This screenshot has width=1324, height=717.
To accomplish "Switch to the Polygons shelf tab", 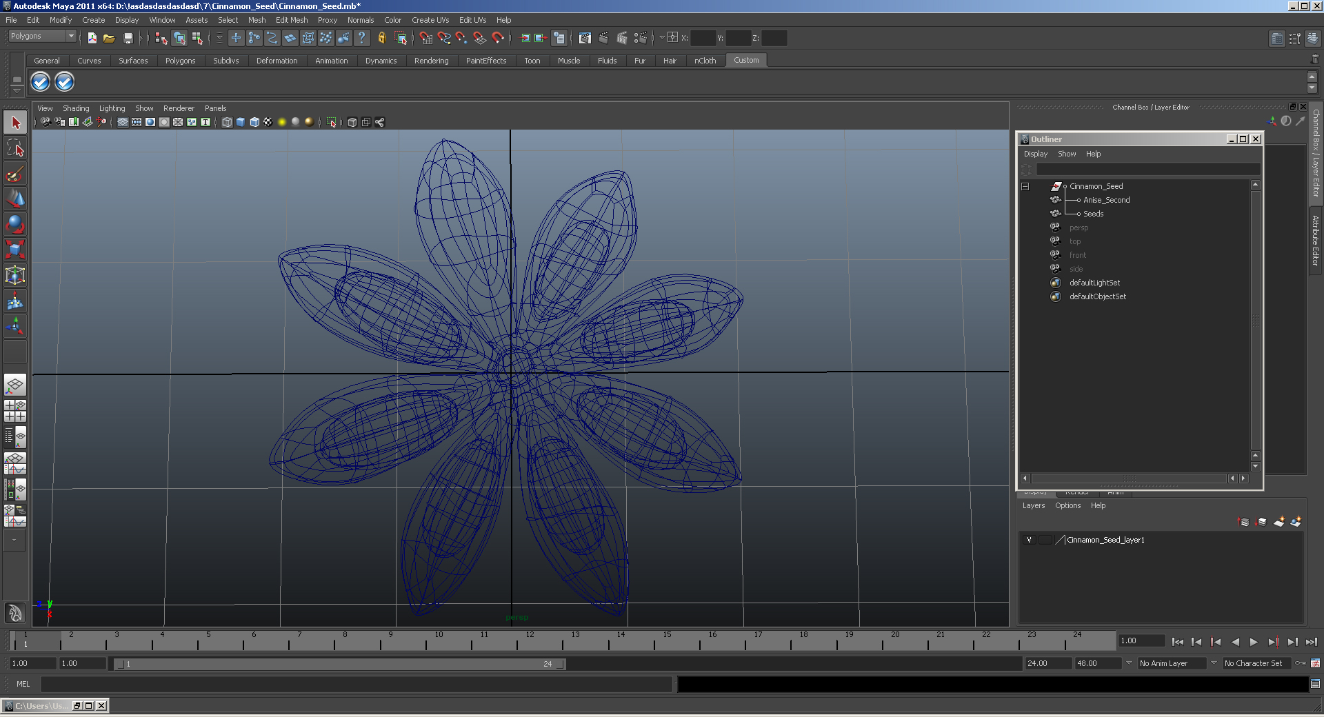I will pyautogui.click(x=180, y=61).
